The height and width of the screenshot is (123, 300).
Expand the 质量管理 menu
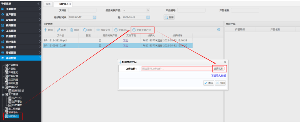point(21,36)
